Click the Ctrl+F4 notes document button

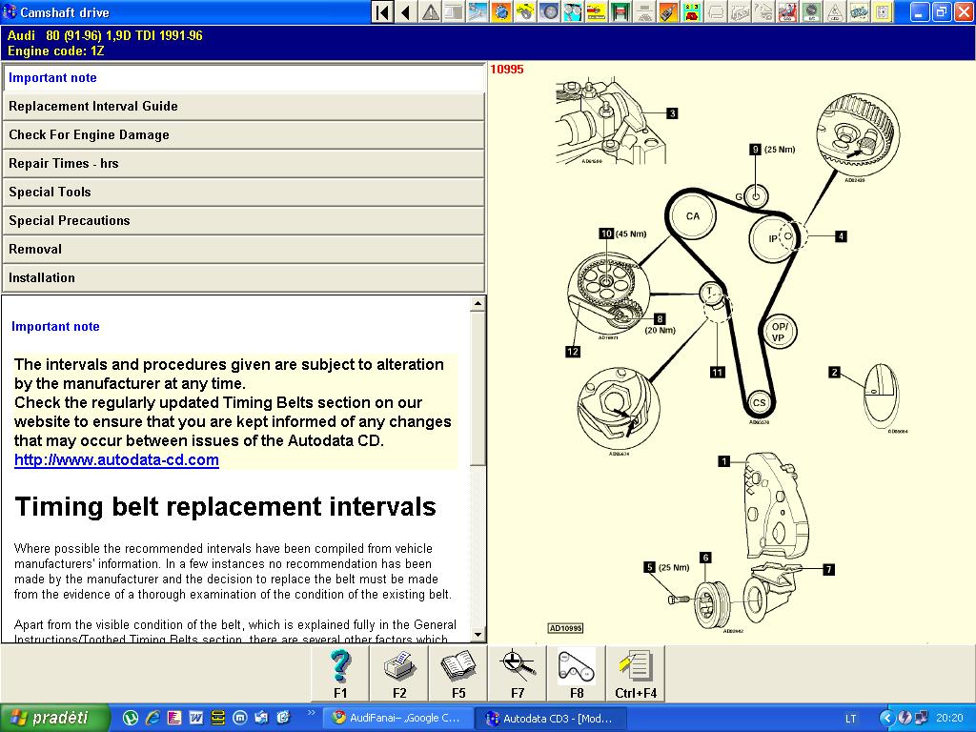tap(636, 674)
